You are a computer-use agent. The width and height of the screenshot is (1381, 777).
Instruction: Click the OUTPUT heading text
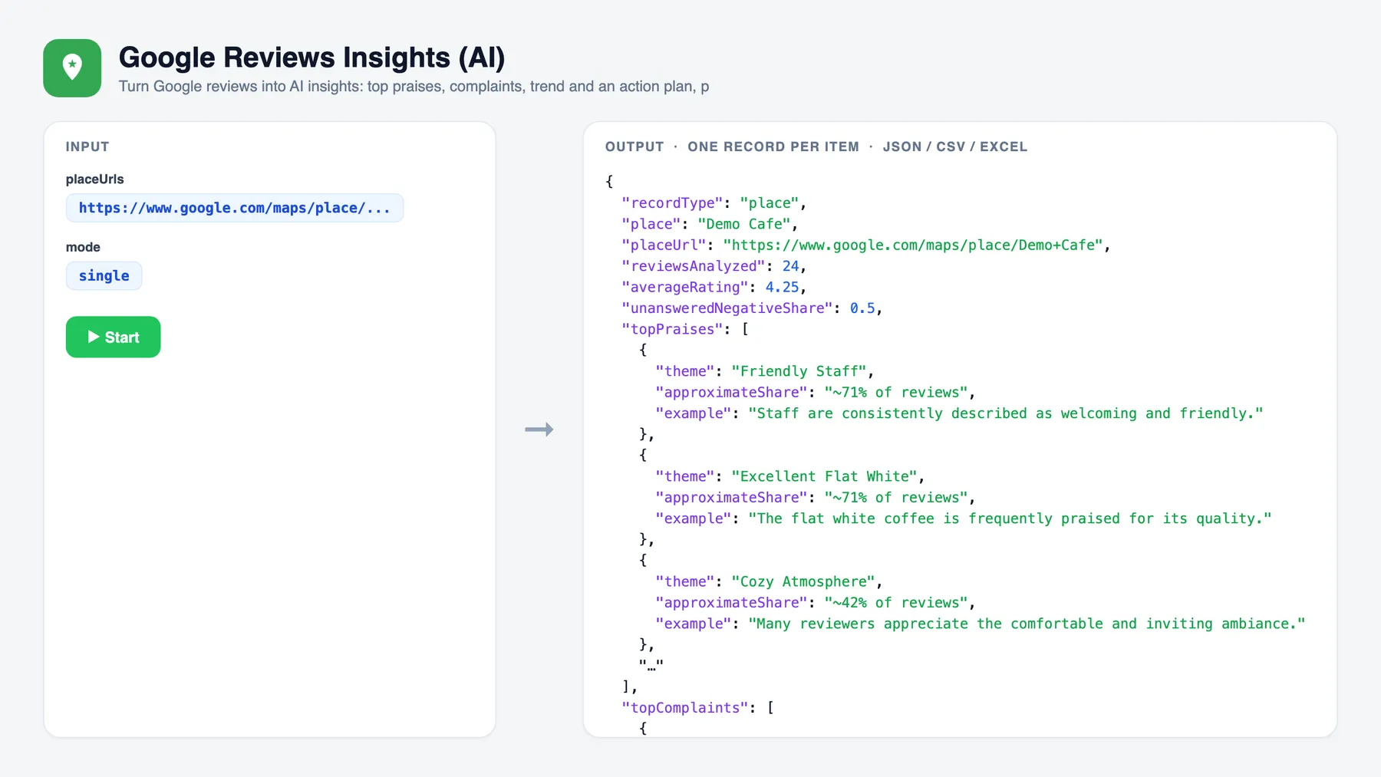(634, 147)
